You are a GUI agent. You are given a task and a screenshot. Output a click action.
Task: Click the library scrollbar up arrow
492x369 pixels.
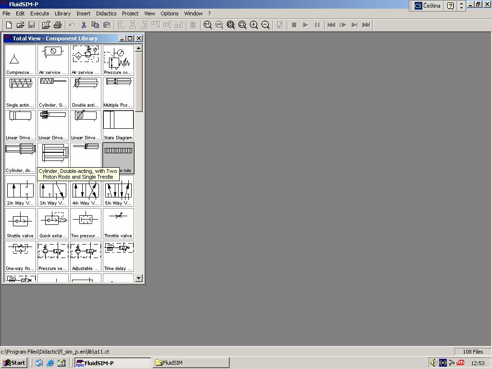point(139,49)
